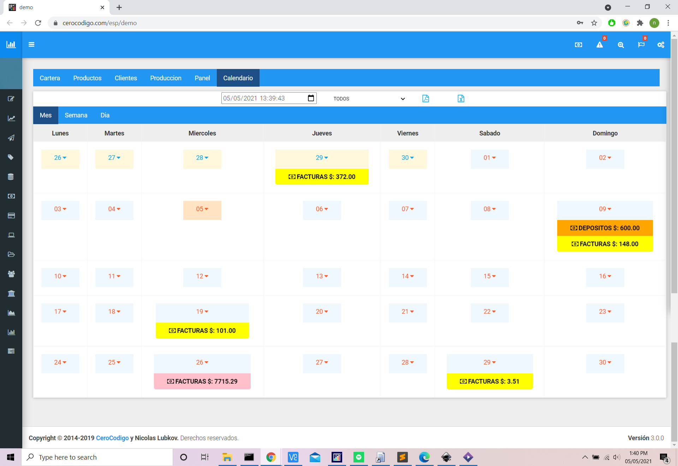This screenshot has width=678, height=466.
Task: Open the alerts warning triangle icon
Action: (x=600, y=45)
